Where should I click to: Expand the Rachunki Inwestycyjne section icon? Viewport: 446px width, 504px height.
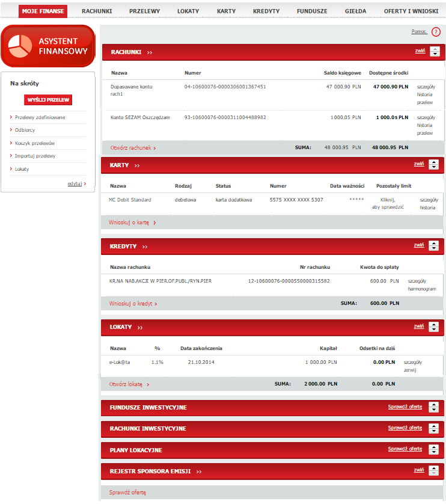tap(433, 428)
